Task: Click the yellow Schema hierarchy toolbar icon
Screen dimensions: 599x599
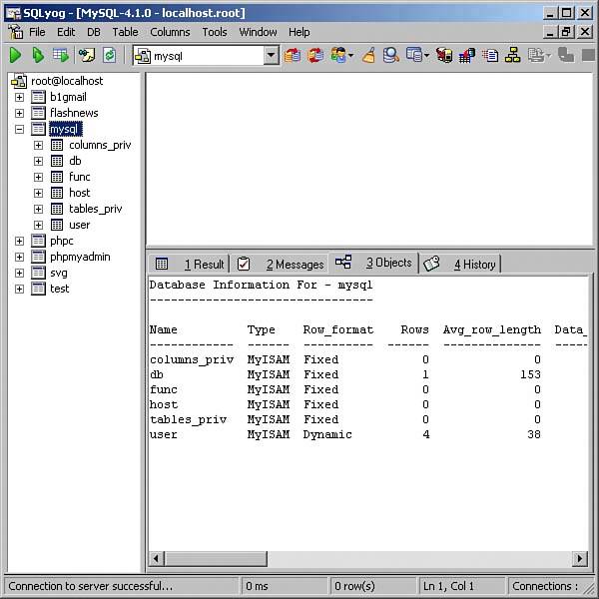Action: pyautogui.click(x=513, y=56)
